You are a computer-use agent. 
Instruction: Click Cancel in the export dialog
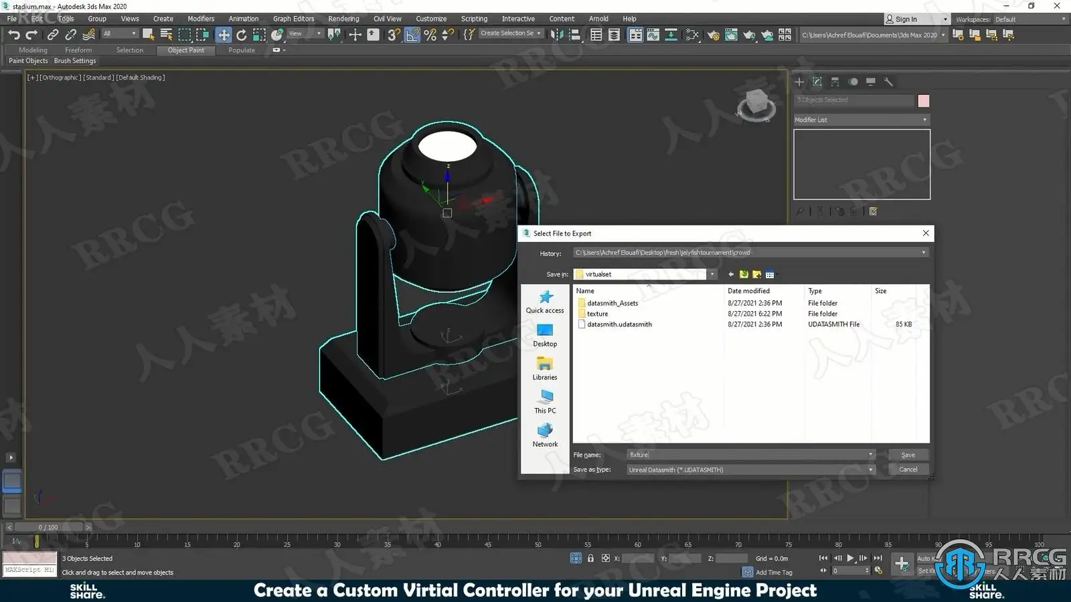tap(908, 470)
